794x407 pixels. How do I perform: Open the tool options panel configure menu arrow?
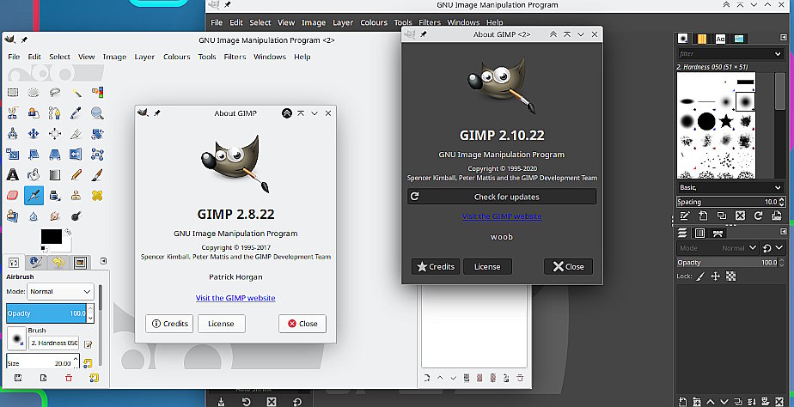(103, 261)
